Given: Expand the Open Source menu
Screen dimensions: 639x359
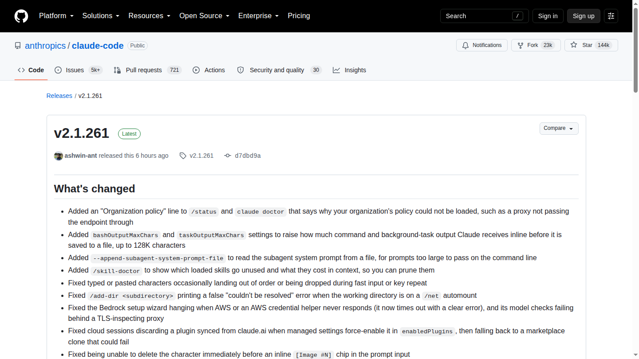Looking at the screenshot, I should (x=204, y=16).
